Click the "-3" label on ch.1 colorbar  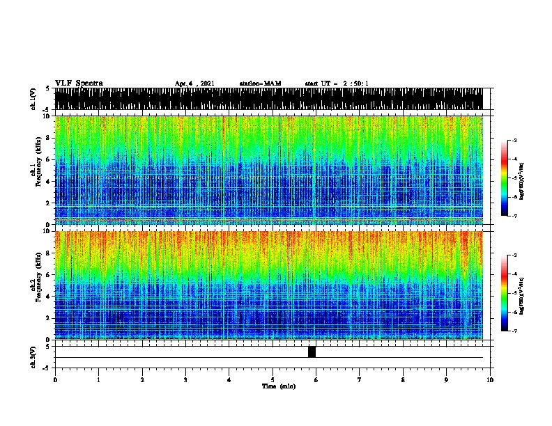coord(514,140)
